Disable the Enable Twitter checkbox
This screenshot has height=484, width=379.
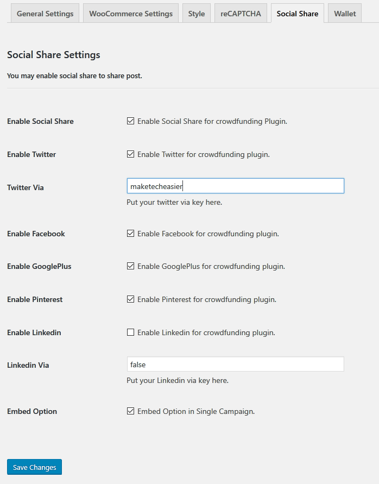point(130,154)
